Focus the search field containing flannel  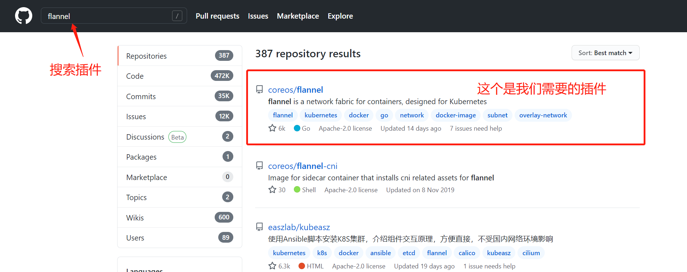(114, 16)
